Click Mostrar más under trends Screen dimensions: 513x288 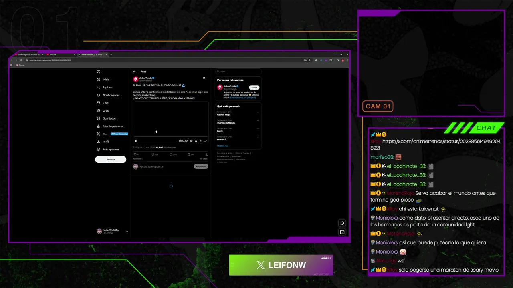tap(222, 146)
